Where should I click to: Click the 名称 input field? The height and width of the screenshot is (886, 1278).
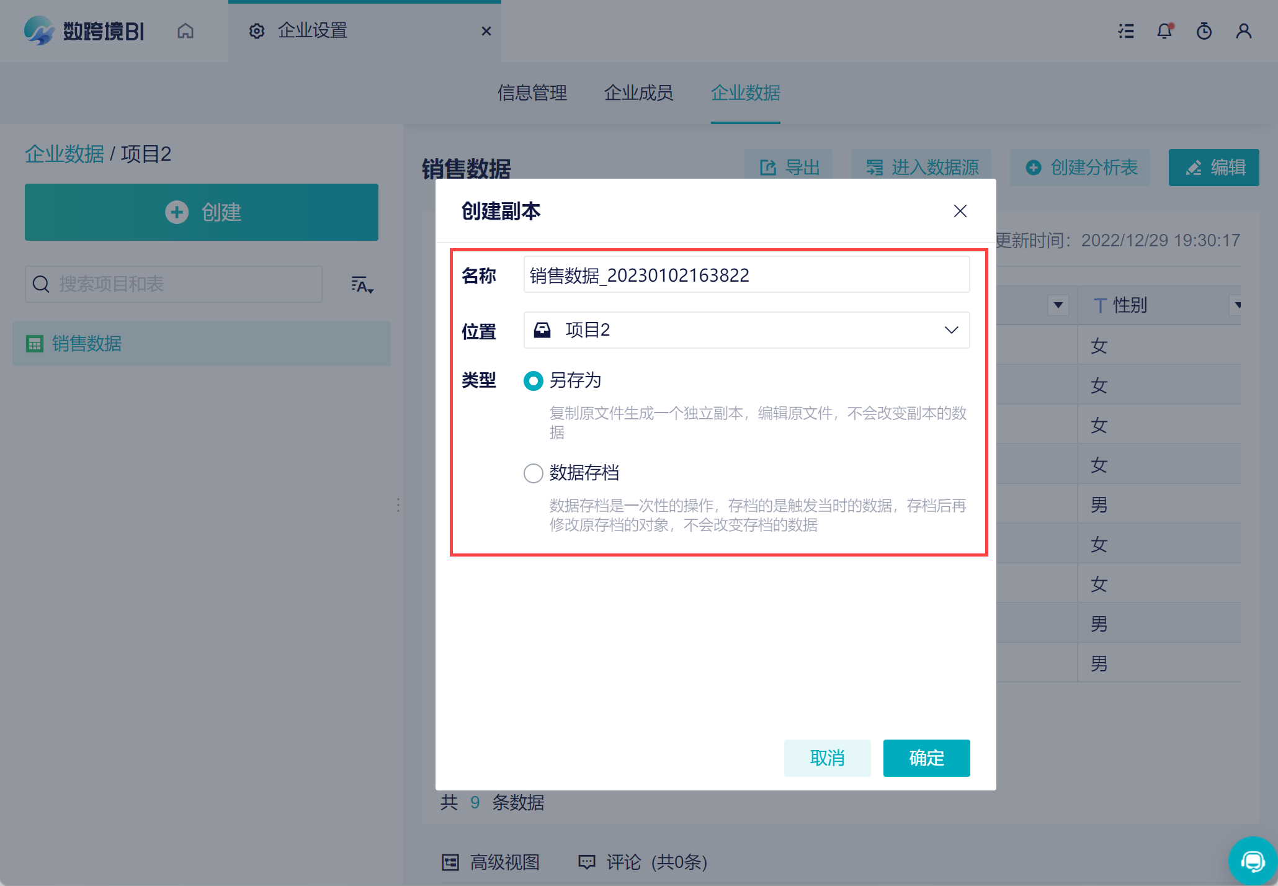(x=746, y=275)
